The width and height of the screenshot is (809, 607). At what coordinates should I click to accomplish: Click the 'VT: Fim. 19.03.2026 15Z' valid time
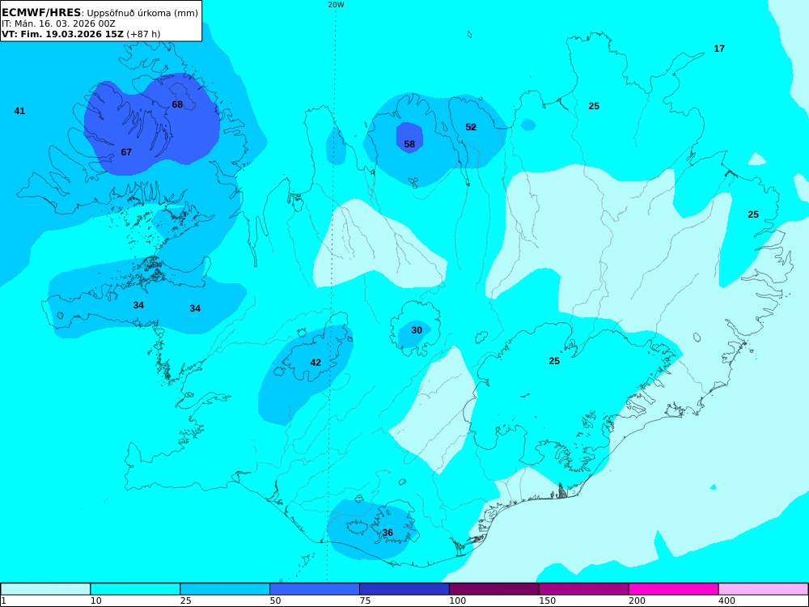pos(62,34)
